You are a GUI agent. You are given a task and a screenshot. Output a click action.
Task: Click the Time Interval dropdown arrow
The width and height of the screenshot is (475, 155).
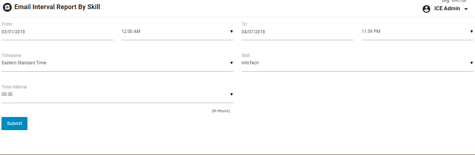231,94
